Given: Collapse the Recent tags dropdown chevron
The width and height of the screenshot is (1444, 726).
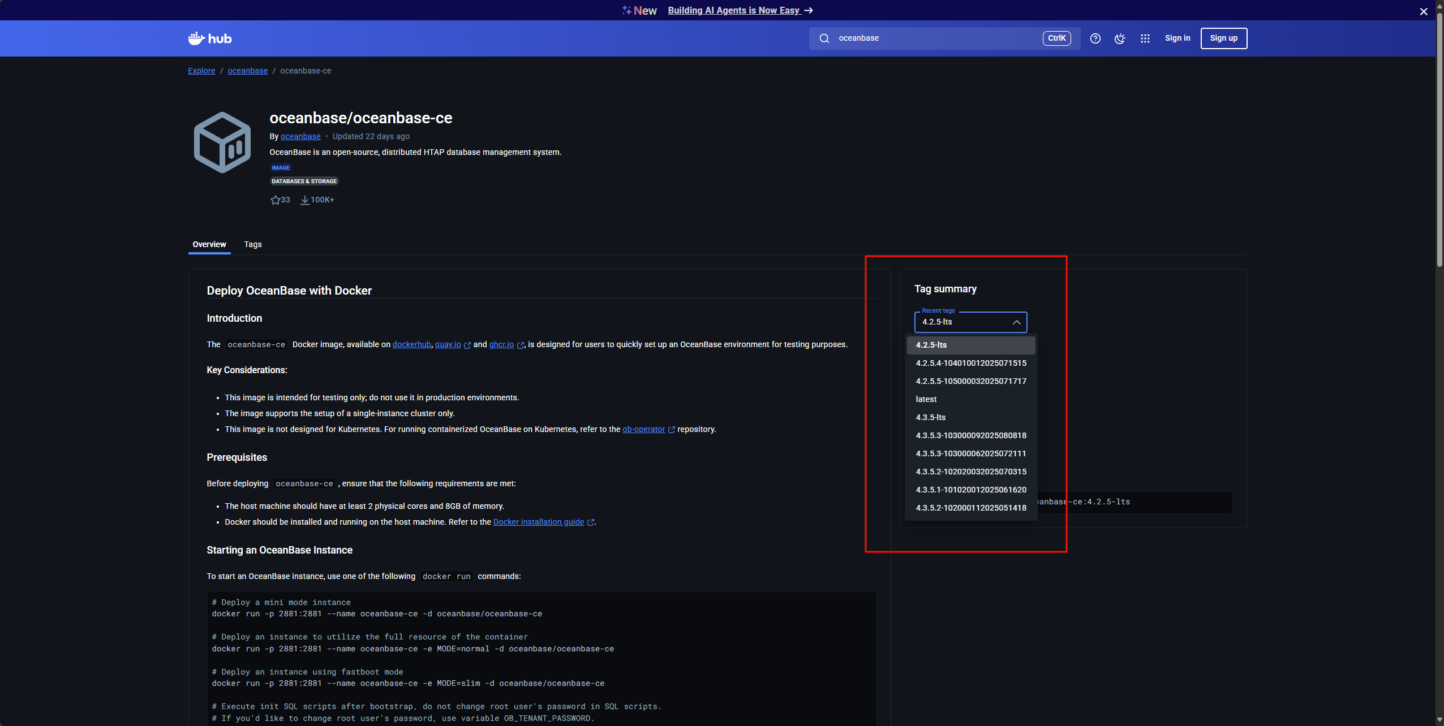Looking at the screenshot, I should pyautogui.click(x=1016, y=322).
